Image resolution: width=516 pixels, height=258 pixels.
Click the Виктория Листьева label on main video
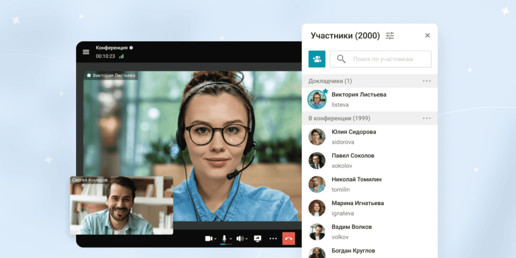(x=110, y=76)
